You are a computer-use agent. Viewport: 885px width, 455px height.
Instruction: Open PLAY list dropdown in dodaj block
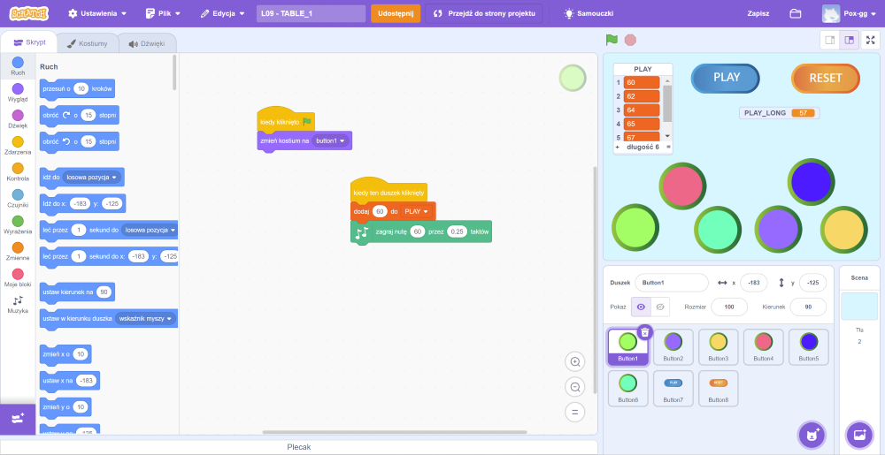click(417, 212)
